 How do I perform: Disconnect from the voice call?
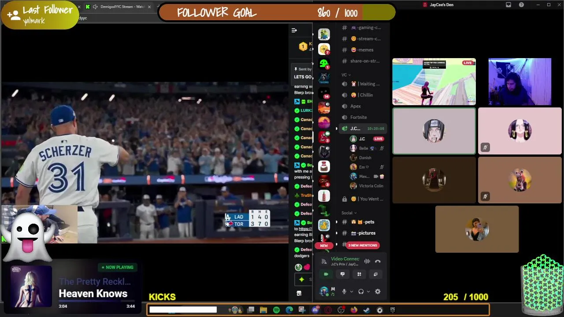[378, 261]
